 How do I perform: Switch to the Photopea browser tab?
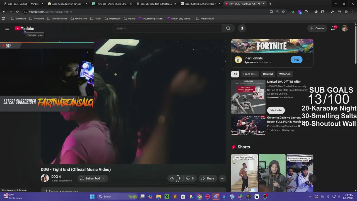pos(112,4)
